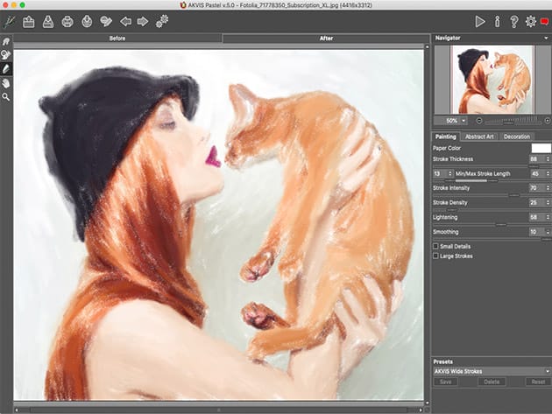This screenshot has height=414, width=552.
Task: Click the Print image icon
Action: pyautogui.click(x=67, y=21)
